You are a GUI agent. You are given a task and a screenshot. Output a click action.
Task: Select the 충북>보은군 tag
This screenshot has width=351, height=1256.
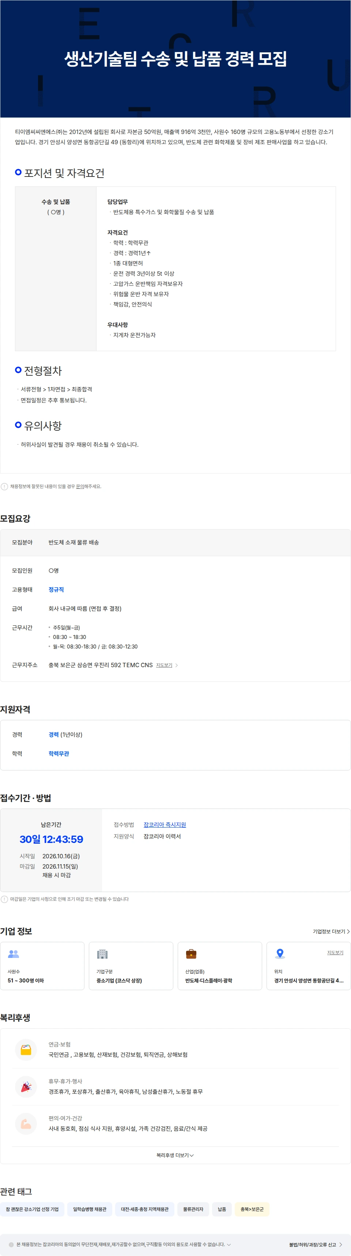tap(252, 1209)
